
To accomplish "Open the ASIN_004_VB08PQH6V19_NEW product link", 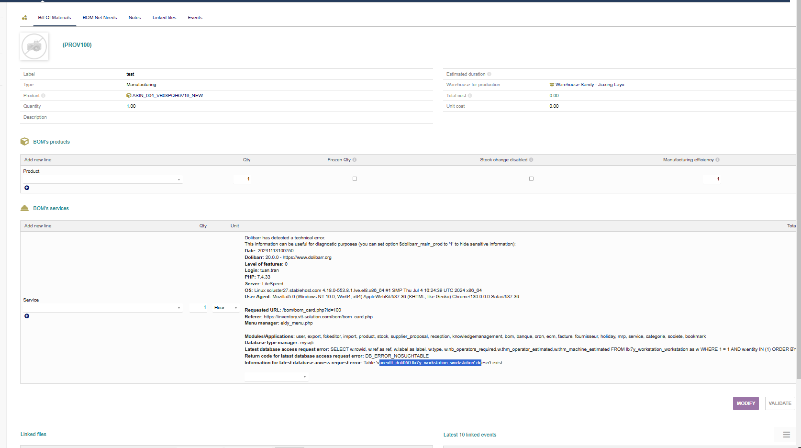I will click(167, 96).
